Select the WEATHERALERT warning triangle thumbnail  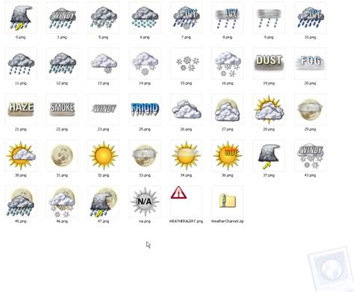[186, 202]
